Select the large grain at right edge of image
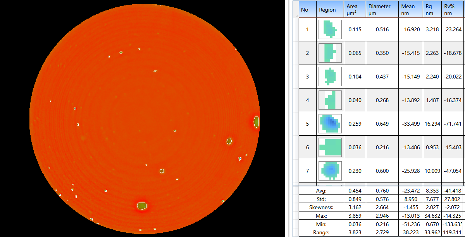Viewport: 465px width, 237px height. 256,122
